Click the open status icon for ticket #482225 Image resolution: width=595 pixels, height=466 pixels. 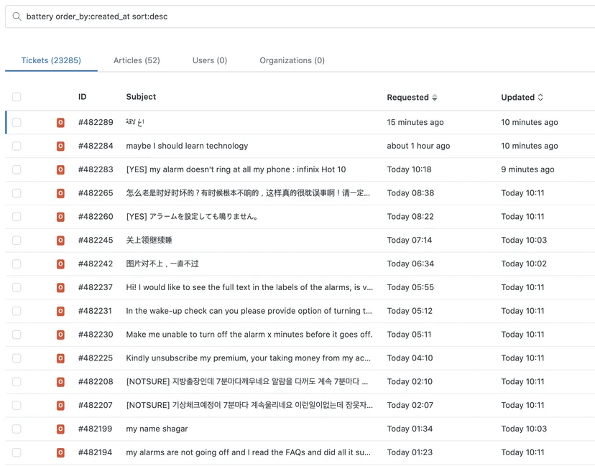tap(60, 358)
